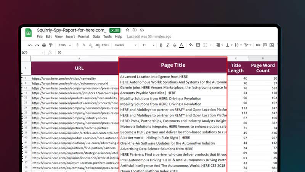Insert a link with the link icon
305x172 pixels.
[x=258, y=45]
